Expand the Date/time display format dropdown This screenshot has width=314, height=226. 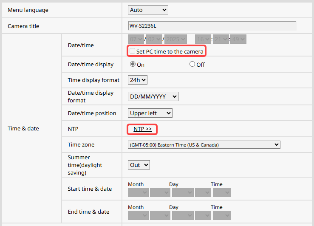pos(153,96)
